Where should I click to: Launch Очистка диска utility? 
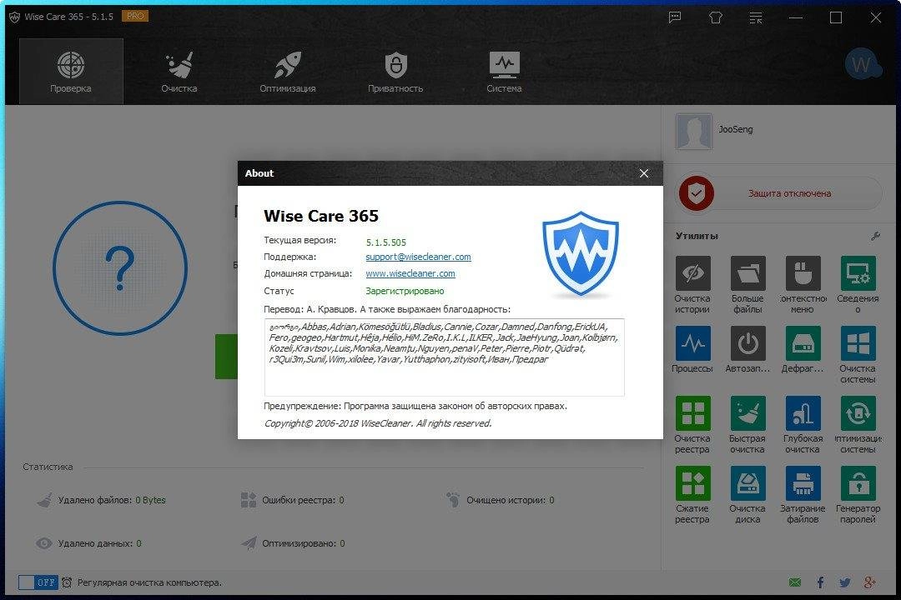click(x=747, y=495)
